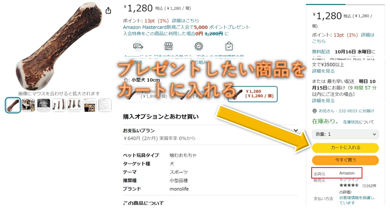This screenshot has height=211, width=390.
Task: Click the share icon above product image
Action: click(108, 10)
